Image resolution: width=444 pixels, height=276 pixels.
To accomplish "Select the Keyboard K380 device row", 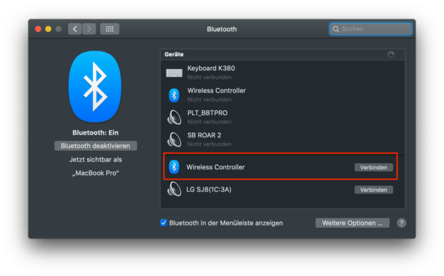I will click(282, 73).
